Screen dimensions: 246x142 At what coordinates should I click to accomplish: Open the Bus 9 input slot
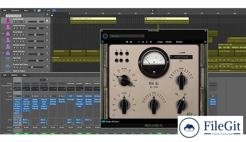coord(35,96)
